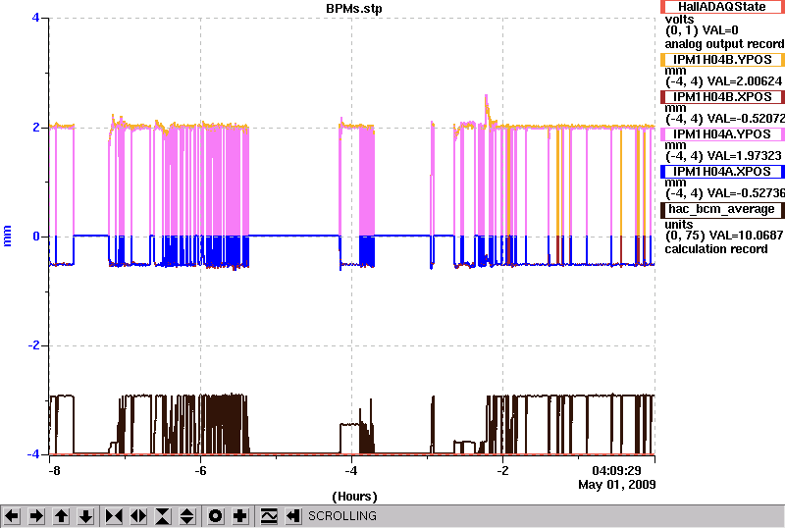Click the SCROLLING status label

[342, 516]
